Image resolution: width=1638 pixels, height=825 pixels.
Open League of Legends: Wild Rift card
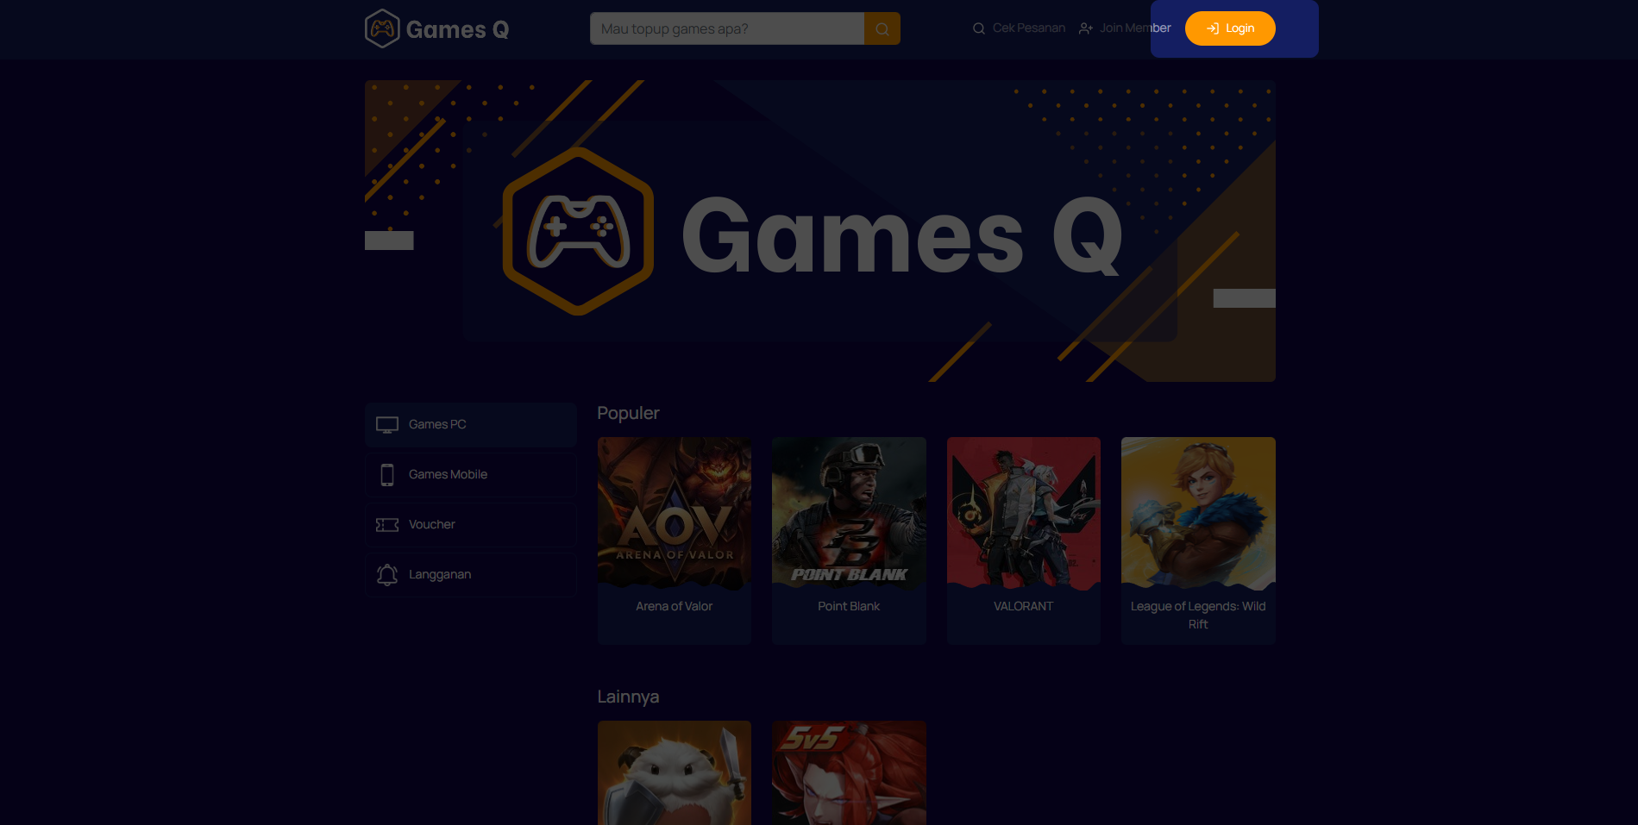[1198, 541]
